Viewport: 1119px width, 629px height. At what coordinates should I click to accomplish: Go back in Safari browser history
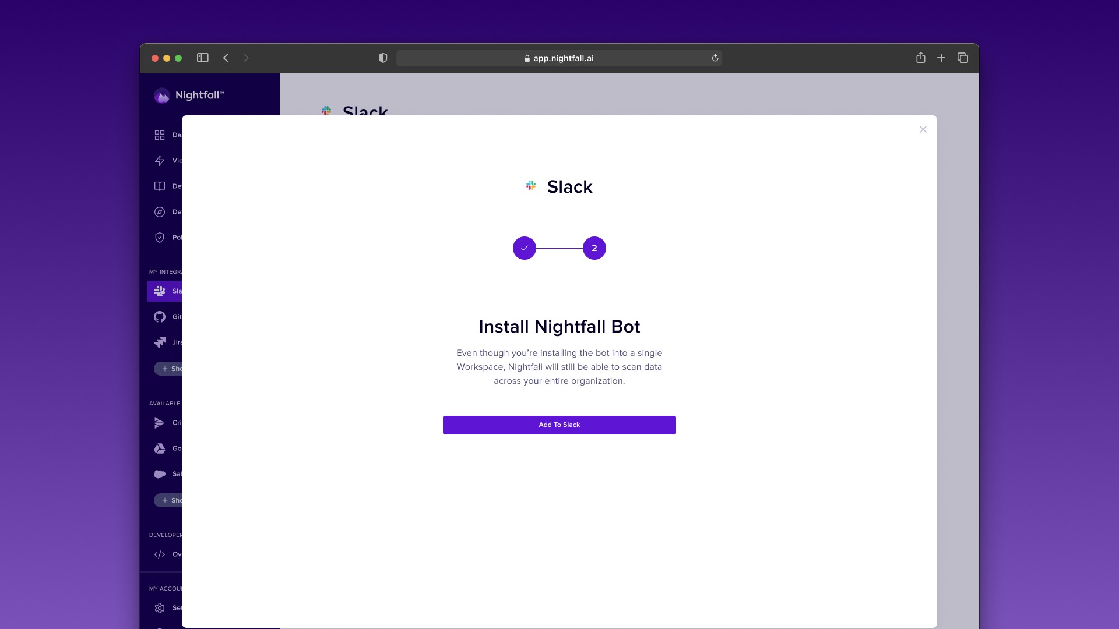(x=226, y=58)
